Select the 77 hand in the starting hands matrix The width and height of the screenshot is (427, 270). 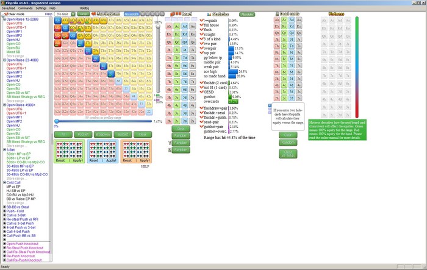pyautogui.click(x=111, y=74)
